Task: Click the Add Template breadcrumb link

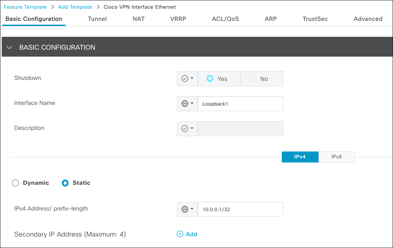Action: pos(75,7)
